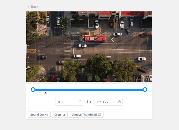The width and height of the screenshot is (179, 130).
Task: Open the Crop tool via its label
Action: tap(58, 115)
